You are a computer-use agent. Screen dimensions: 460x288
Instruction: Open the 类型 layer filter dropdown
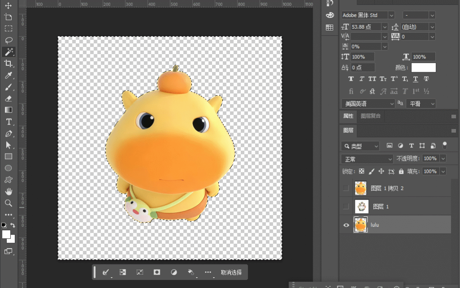(360, 146)
